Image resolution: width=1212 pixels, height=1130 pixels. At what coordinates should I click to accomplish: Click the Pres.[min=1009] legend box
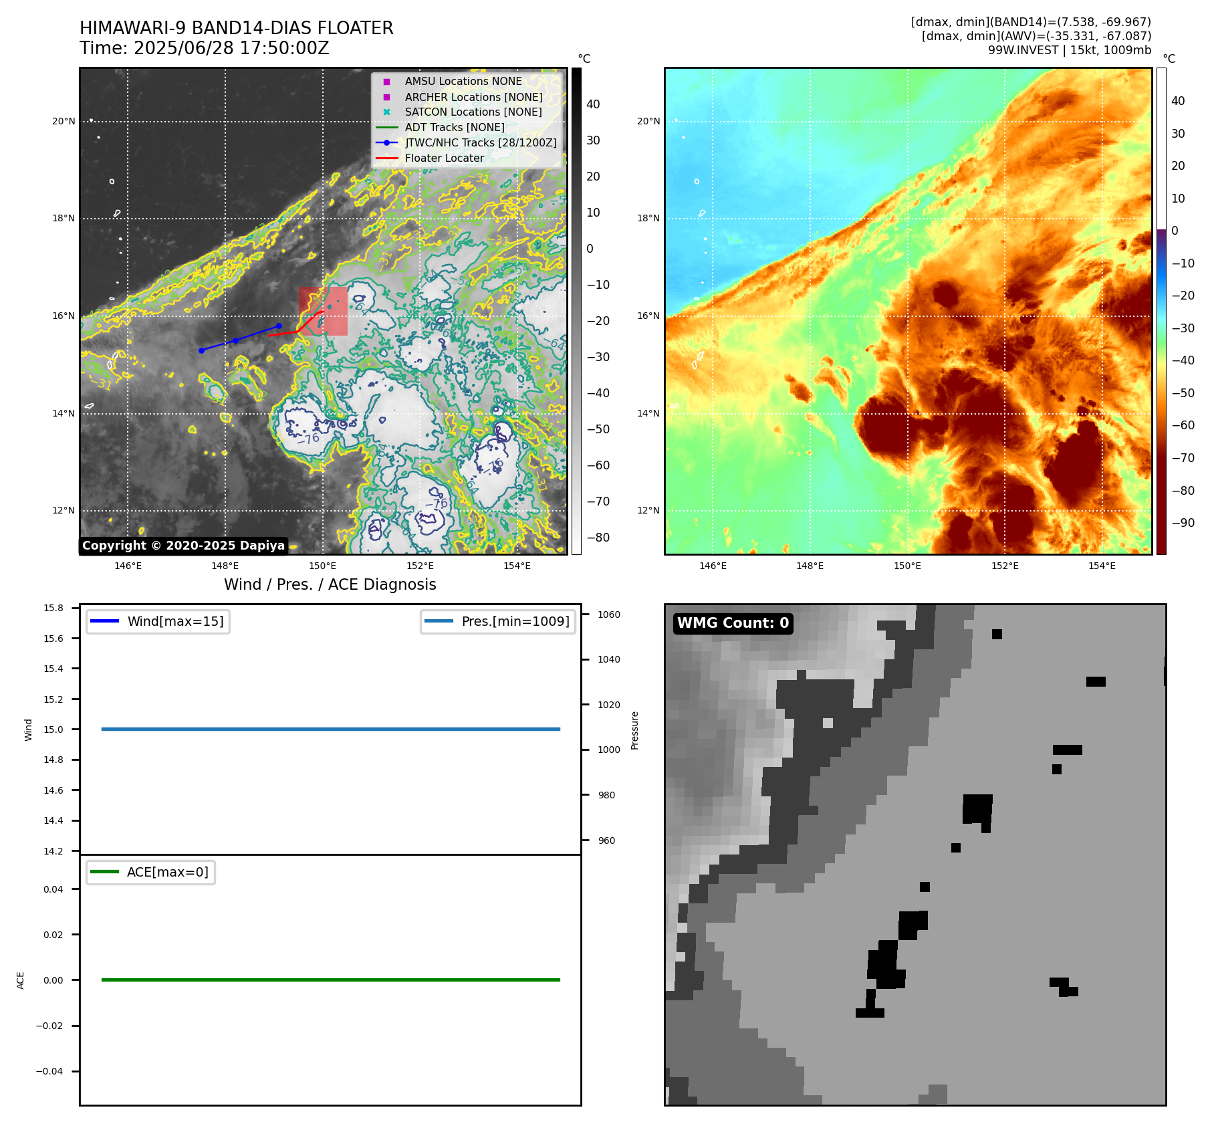click(498, 621)
